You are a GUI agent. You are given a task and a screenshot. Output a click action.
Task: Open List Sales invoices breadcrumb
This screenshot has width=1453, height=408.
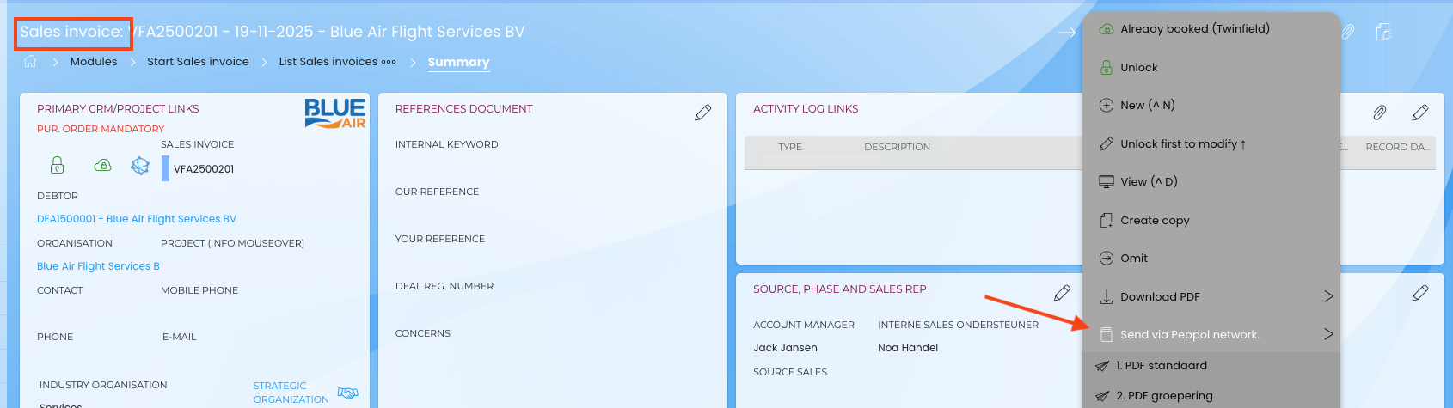pos(328,62)
